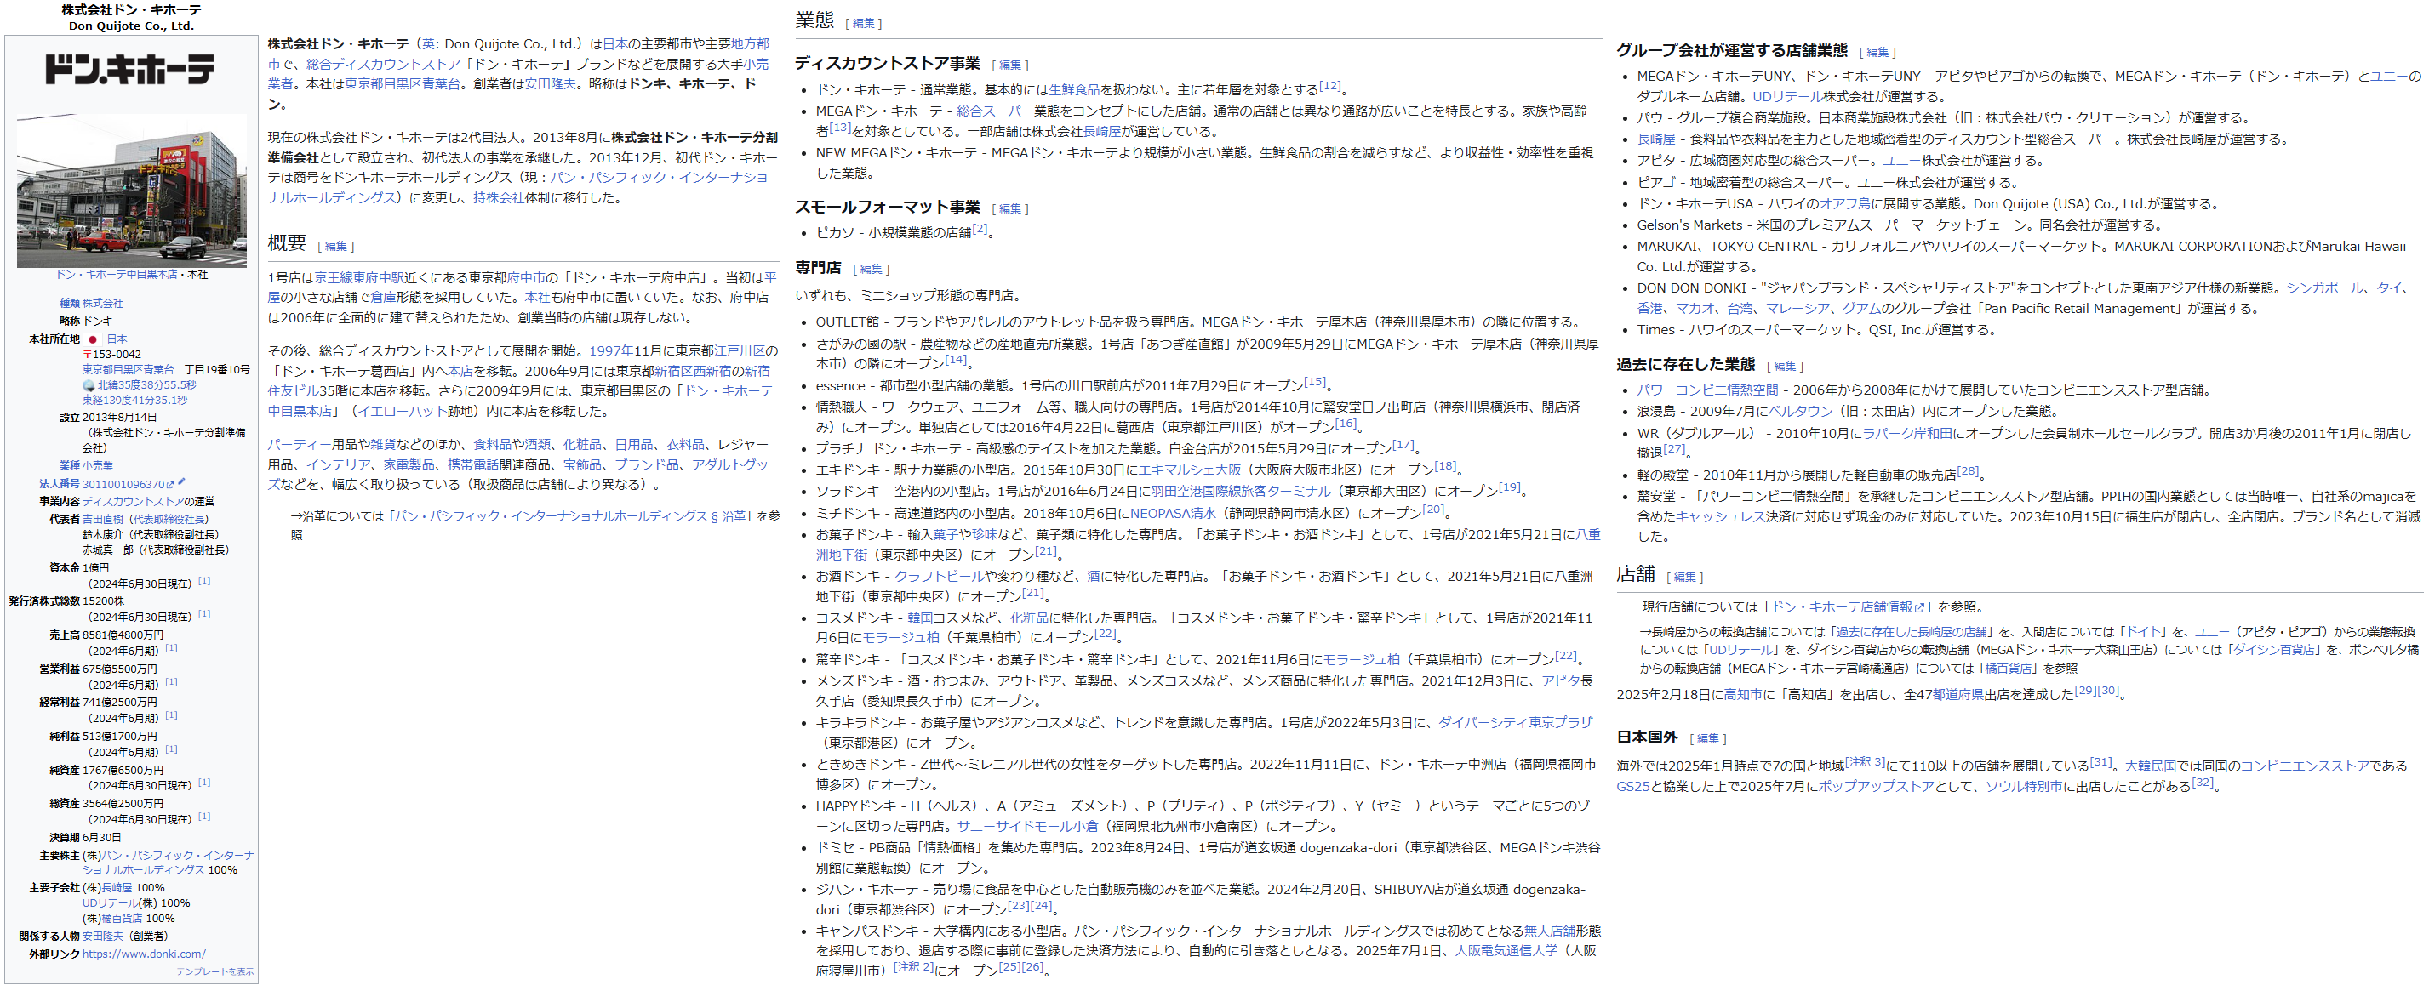The height and width of the screenshot is (985, 2429).
Task: Open the オアフ島 link
Action: [x=1844, y=204]
